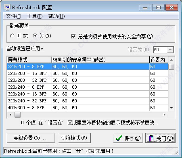Viewport: 182px width, 158px height.
Task: Select the 320x240 - 8 BPP row
Action: 88,87
